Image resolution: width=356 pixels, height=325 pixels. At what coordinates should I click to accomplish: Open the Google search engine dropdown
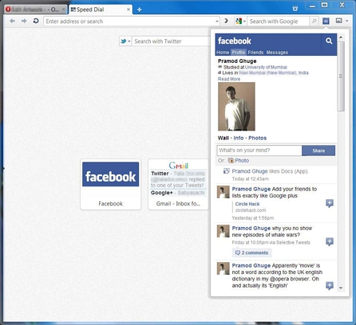click(240, 21)
